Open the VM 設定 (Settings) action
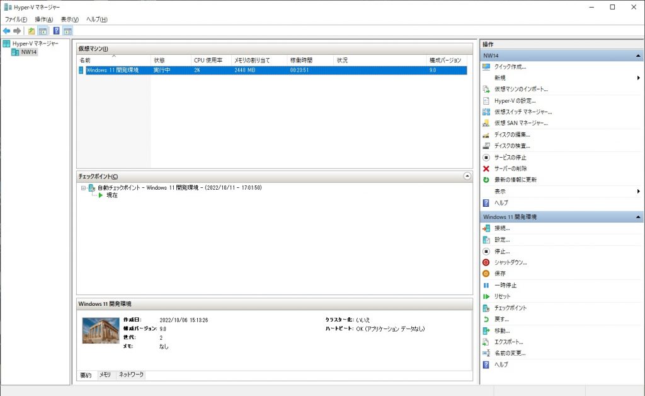 pyautogui.click(x=502, y=240)
